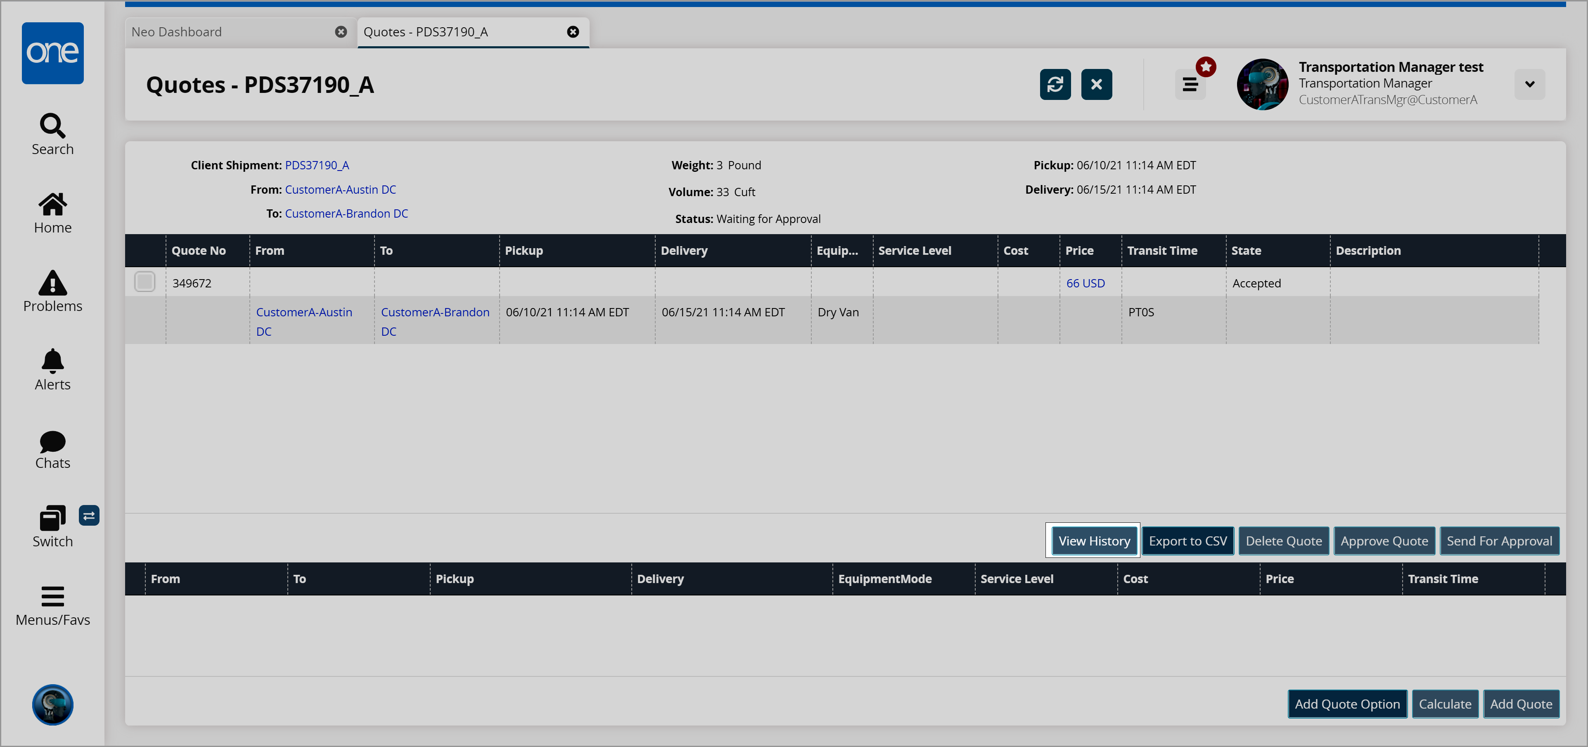Click the user avatar at sidebar bottom
Image resolution: width=1588 pixels, height=747 pixels.
[x=52, y=704]
